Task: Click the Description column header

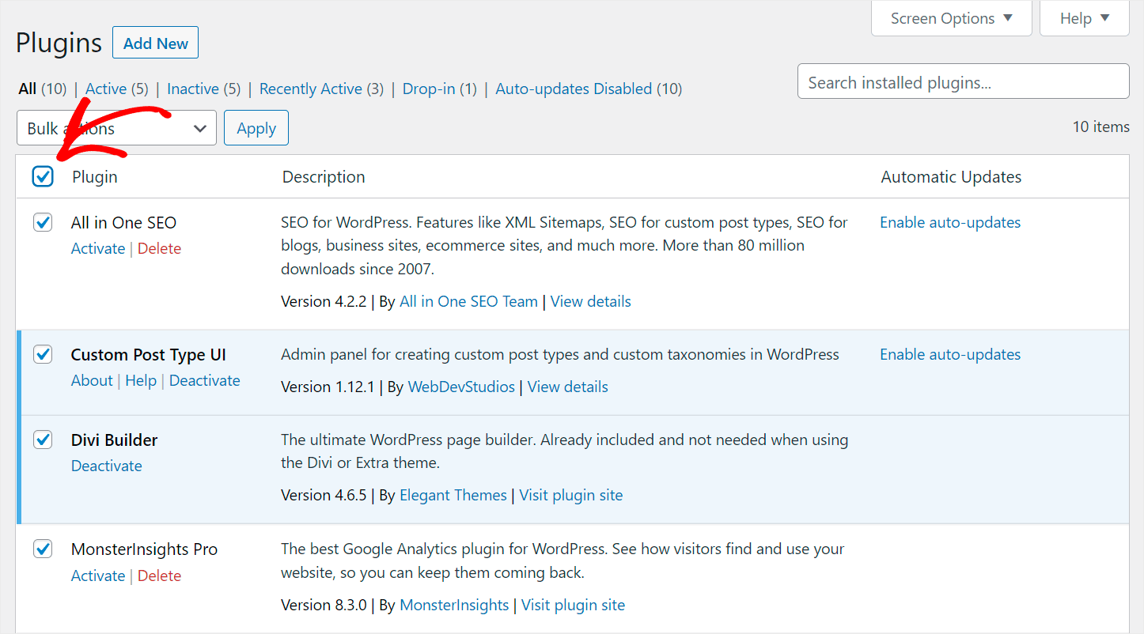Action: click(x=324, y=176)
